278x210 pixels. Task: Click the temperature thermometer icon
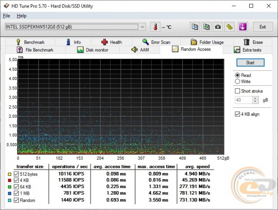pos(155,27)
